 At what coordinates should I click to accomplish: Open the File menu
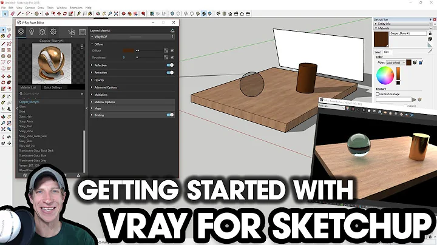coord(4,8)
